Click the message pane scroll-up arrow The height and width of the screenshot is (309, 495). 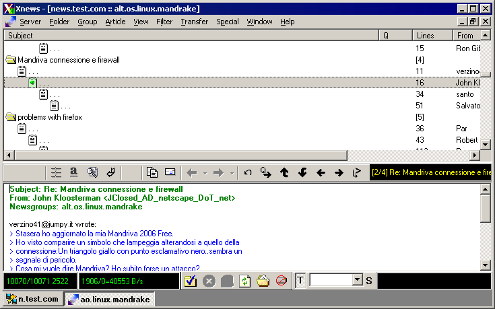click(485, 189)
